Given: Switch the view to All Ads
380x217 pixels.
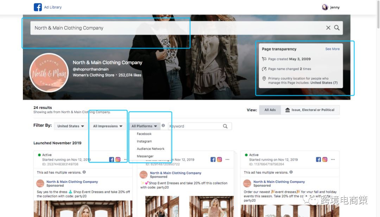Looking at the screenshot, I should pyautogui.click(x=270, y=110).
